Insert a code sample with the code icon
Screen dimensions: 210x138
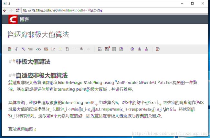[38, 49]
